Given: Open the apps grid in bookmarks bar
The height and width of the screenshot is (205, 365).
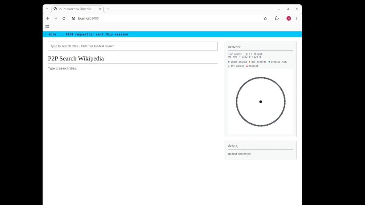Looking at the screenshot, I should [47, 27].
